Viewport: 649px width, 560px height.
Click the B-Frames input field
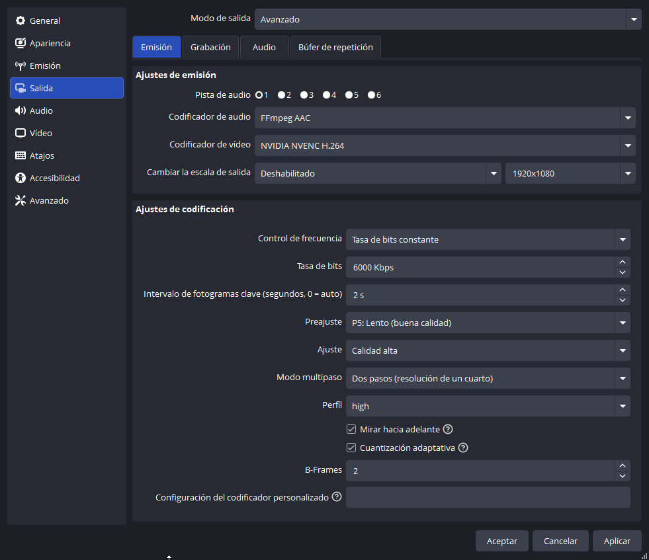pyautogui.click(x=480, y=471)
